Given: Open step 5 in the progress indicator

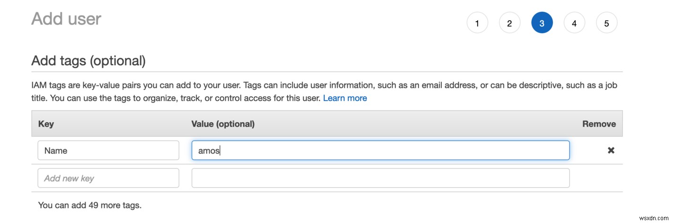Looking at the screenshot, I should tap(606, 23).
